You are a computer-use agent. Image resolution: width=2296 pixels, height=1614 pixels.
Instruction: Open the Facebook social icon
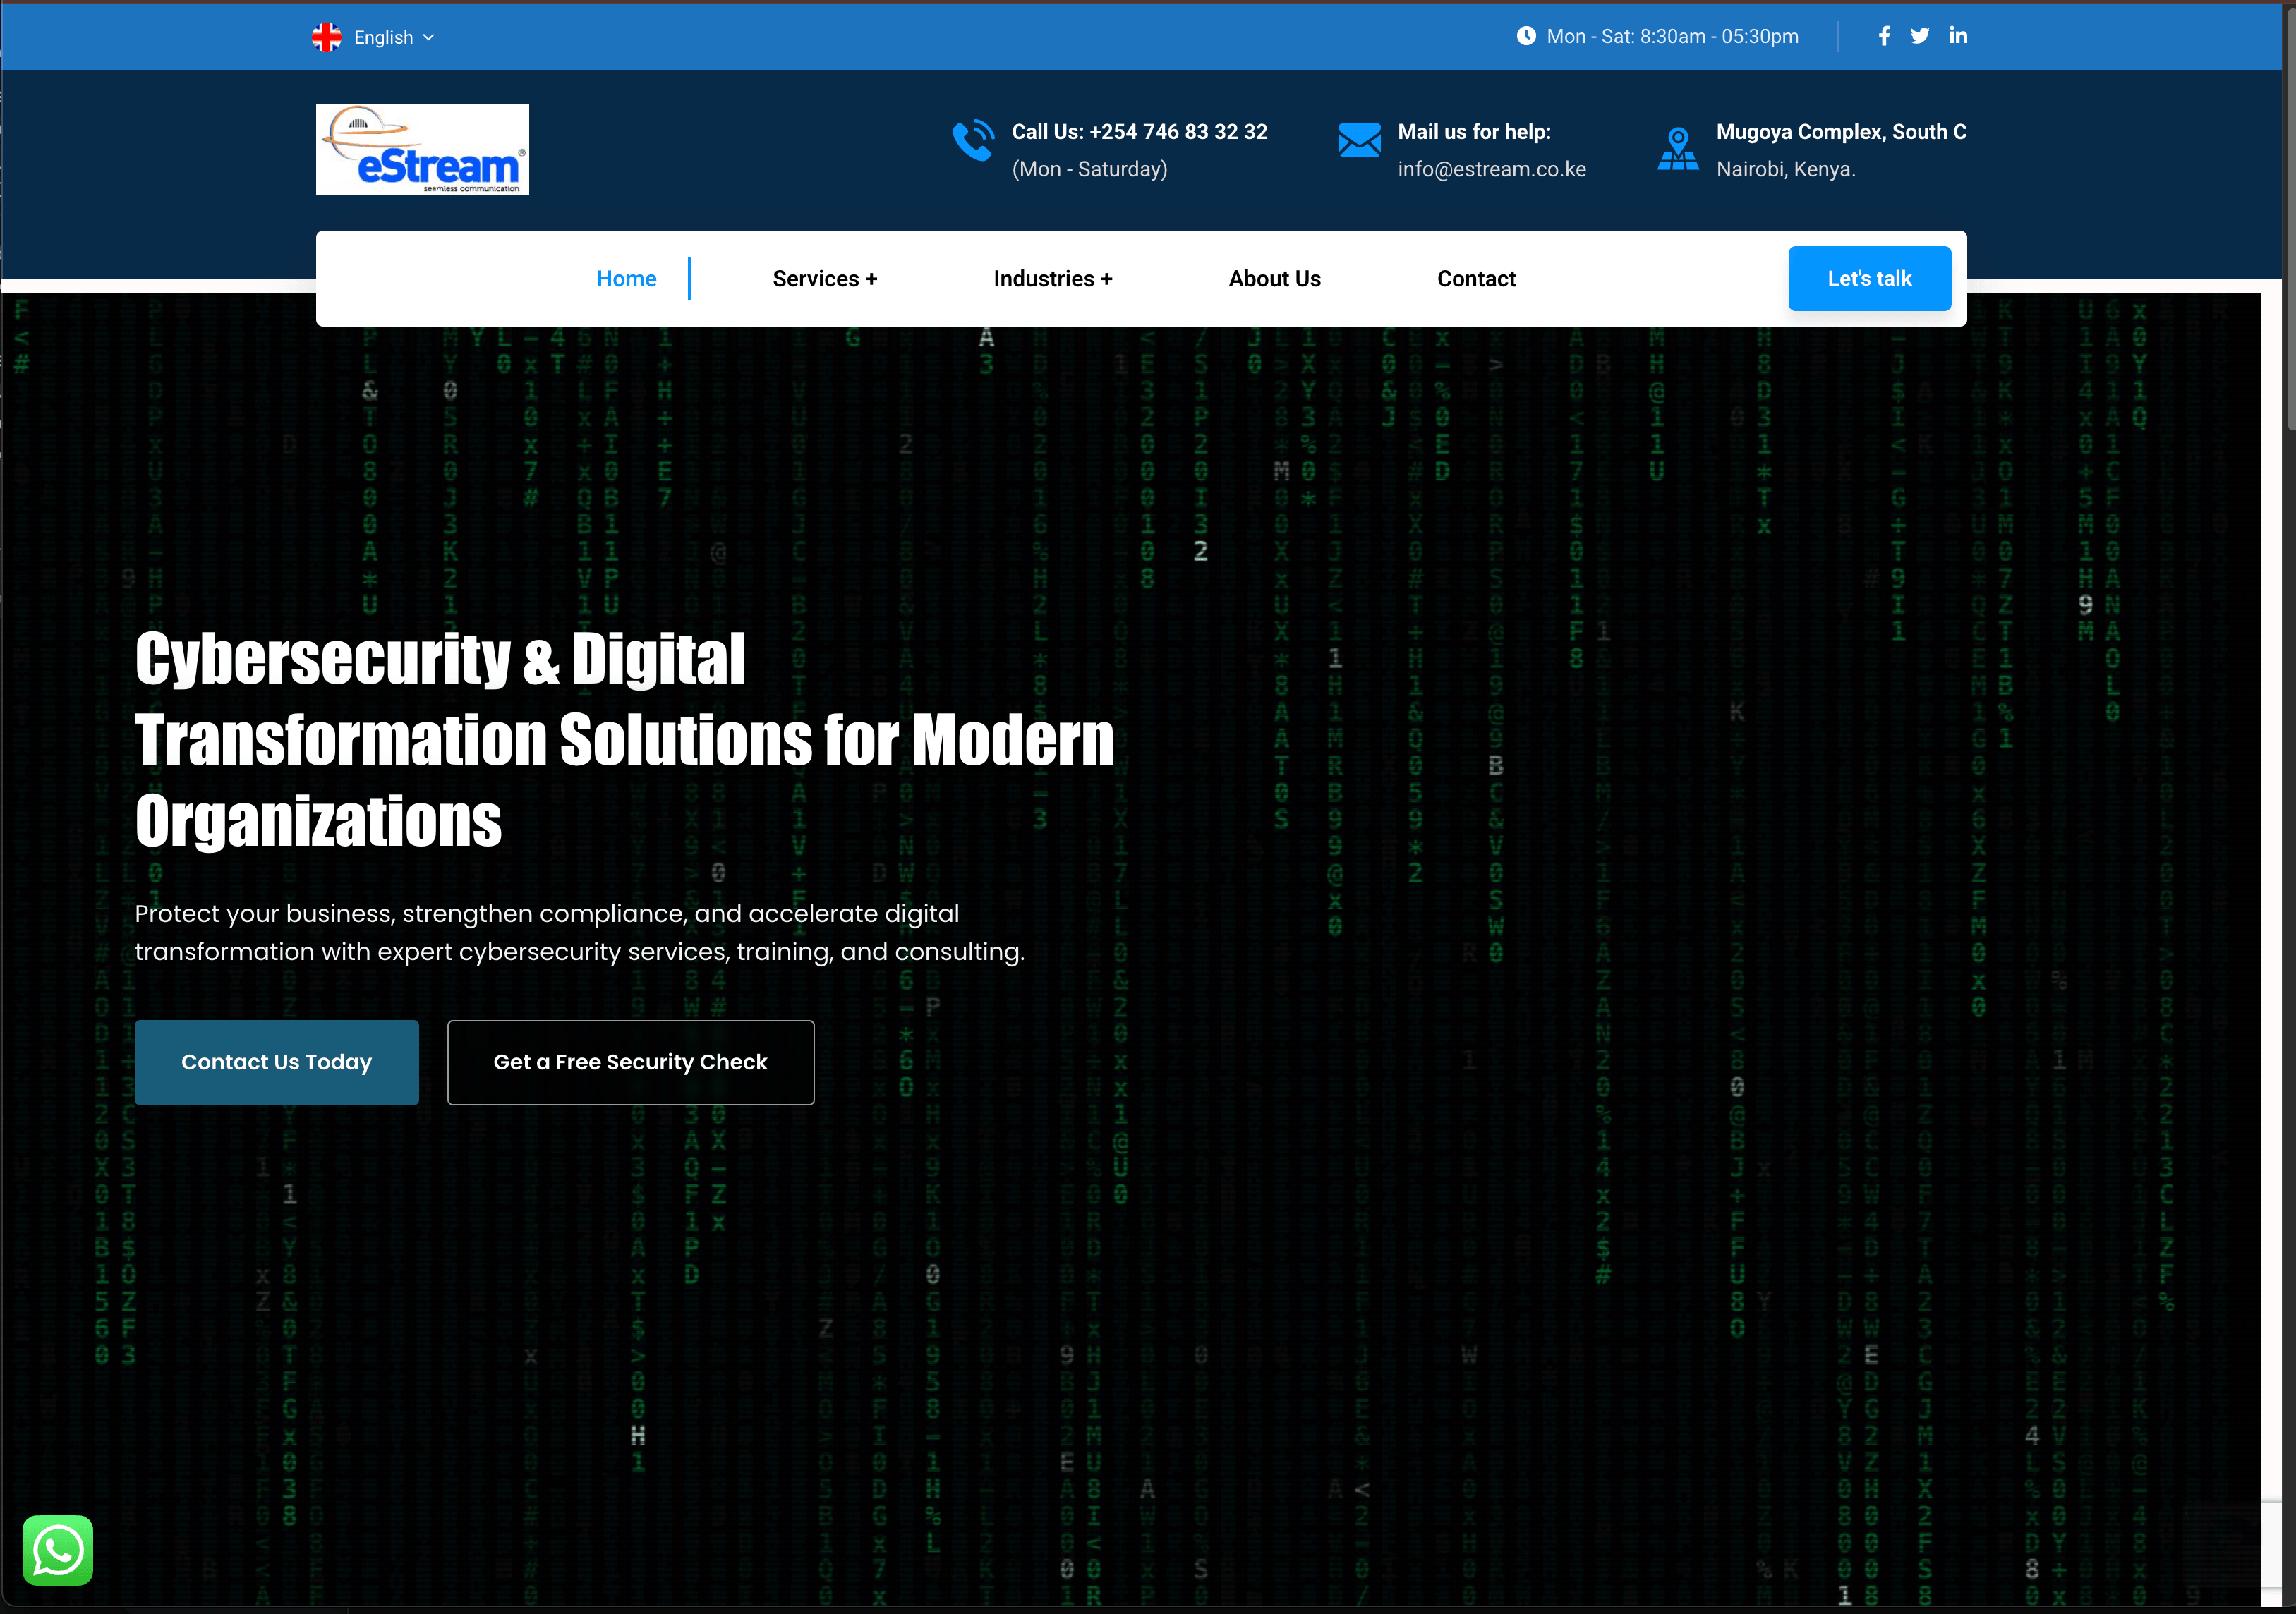[x=1884, y=36]
